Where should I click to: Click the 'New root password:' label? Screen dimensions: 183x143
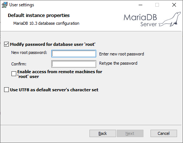click(29, 52)
